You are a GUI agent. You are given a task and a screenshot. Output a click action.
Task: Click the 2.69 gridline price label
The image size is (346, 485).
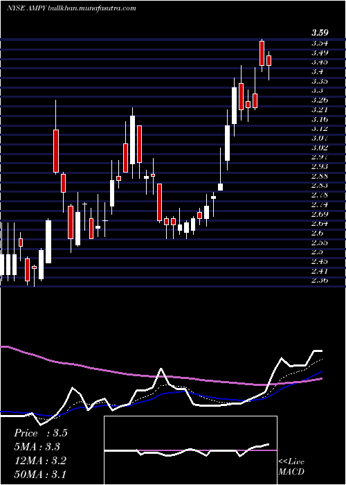coord(320,213)
